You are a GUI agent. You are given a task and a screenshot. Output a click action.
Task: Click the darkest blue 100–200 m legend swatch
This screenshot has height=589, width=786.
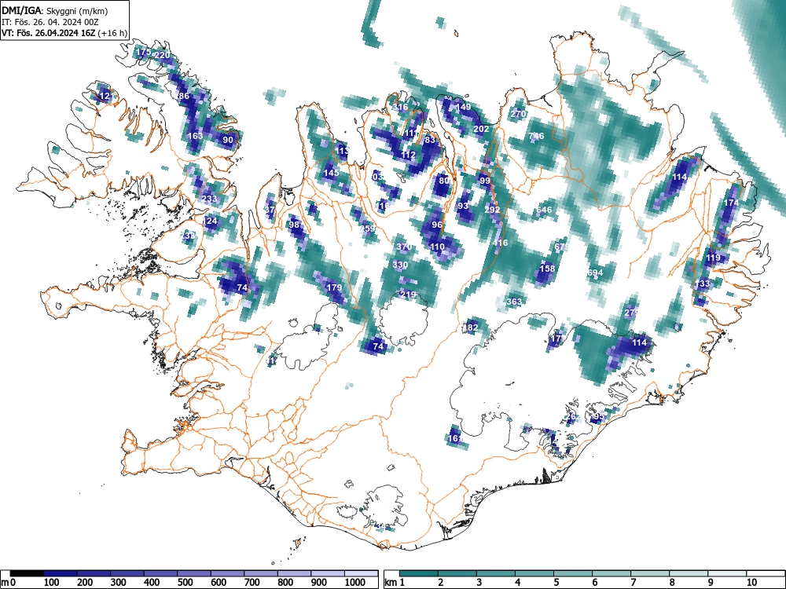click(61, 573)
